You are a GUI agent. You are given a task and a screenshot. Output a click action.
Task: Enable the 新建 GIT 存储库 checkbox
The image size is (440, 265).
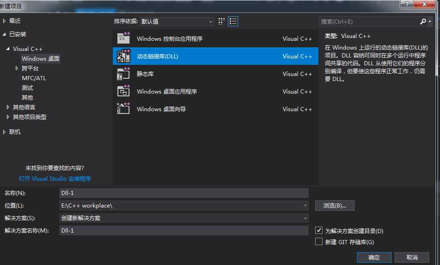(x=319, y=241)
